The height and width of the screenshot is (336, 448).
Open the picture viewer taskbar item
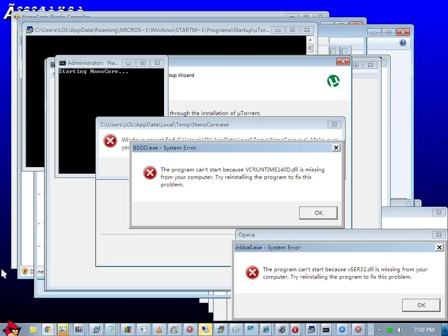pos(63,330)
